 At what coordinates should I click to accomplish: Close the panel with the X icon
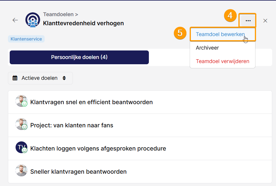tap(265, 21)
